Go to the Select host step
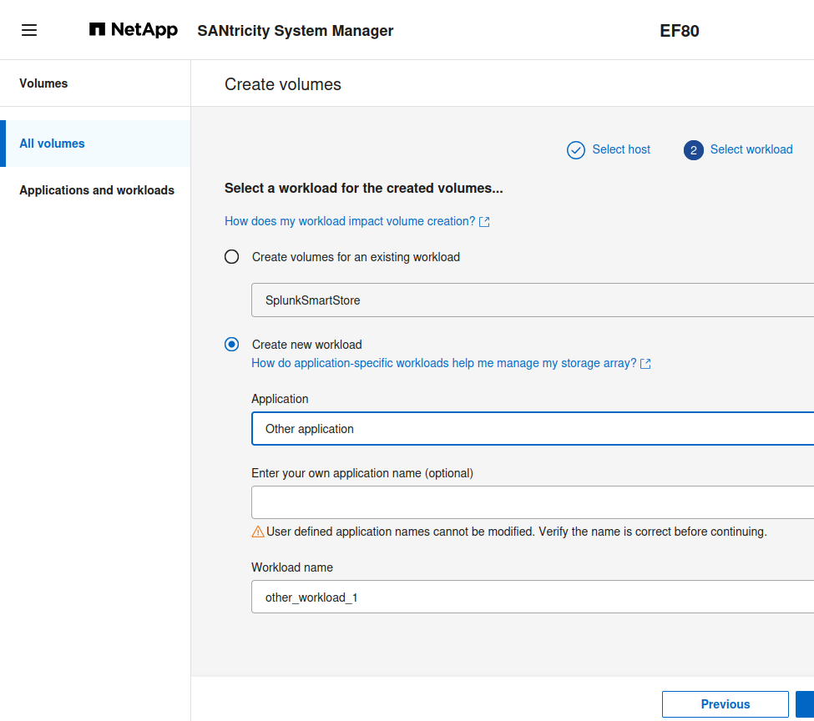Viewport: 814px width, 721px height. pos(621,149)
